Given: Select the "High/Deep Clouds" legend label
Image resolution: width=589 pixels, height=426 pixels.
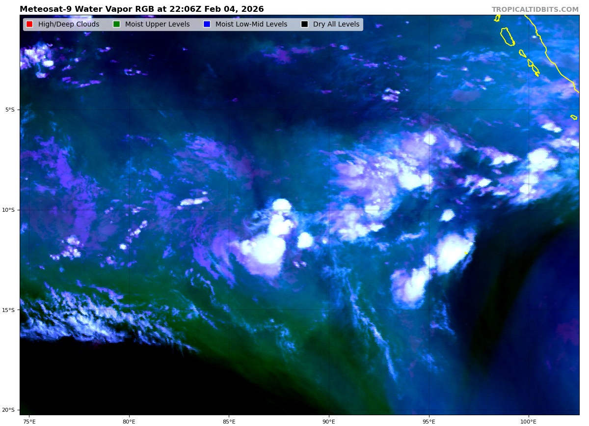Looking at the screenshot, I should click(68, 25).
